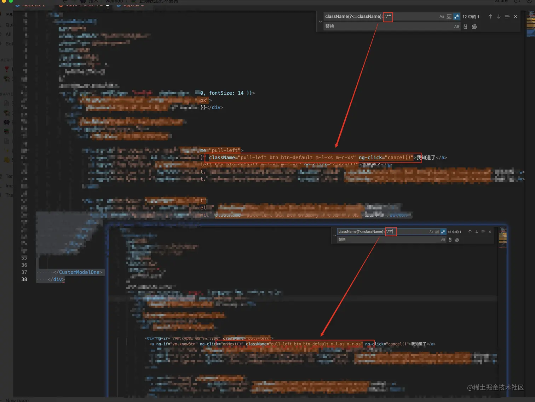Click the "fontSize: 14 }}>" code text
535x402 pixels.
point(232,93)
